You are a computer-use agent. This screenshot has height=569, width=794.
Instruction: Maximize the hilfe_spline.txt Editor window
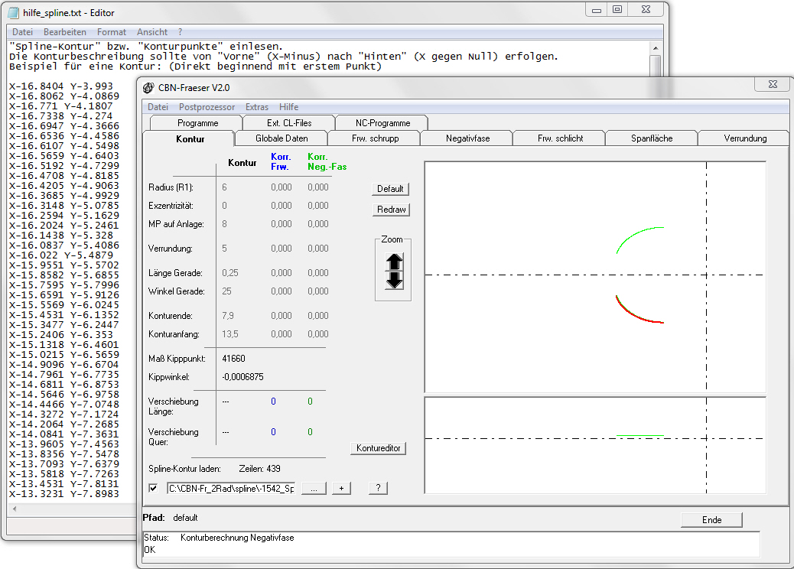(x=617, y=9)
